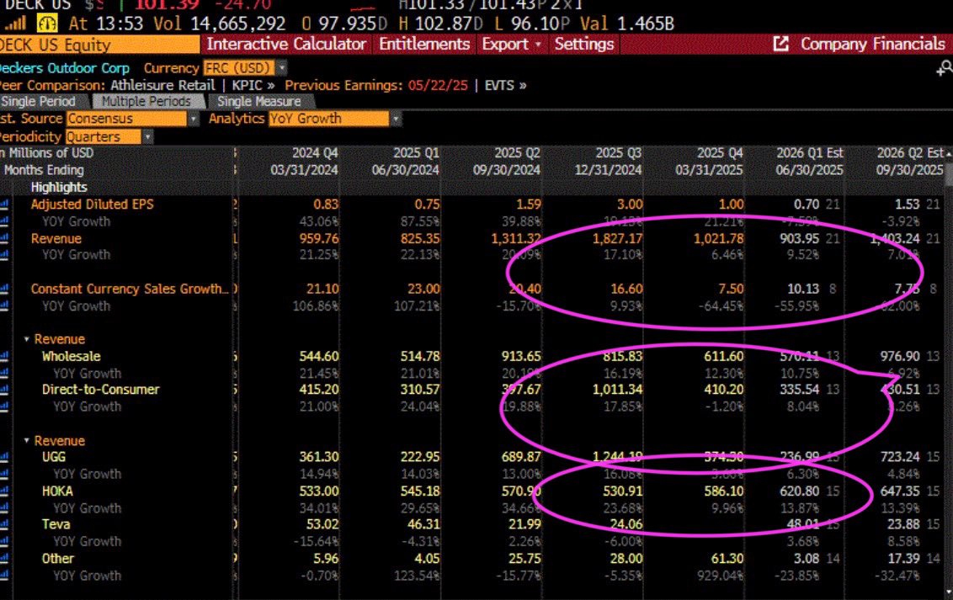The height and width of the screenshot is (600, 953).
Task: Open the Periodicity Quarters dropdown
Action: click(147, 137)
